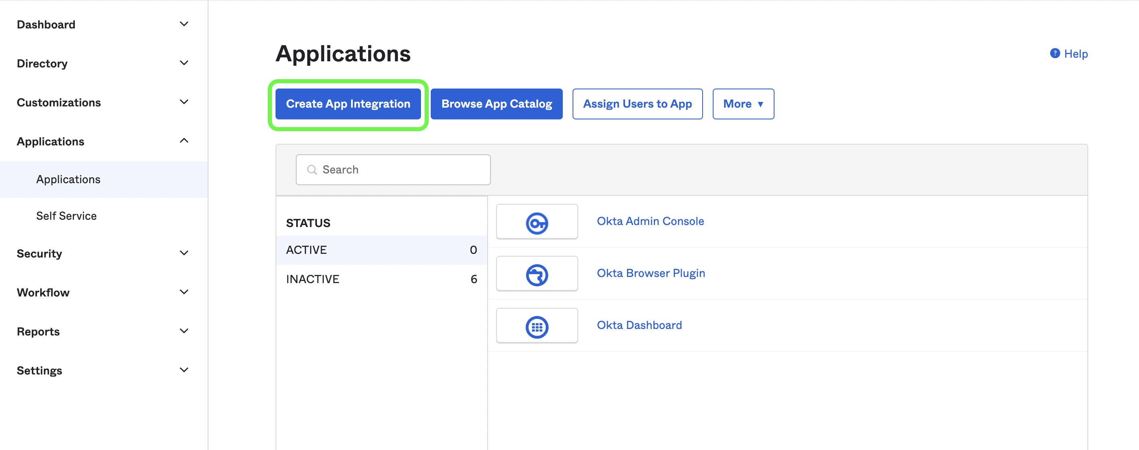Click the Okta Admin Console icon
1139x450 pixels.
coord(537,221)
